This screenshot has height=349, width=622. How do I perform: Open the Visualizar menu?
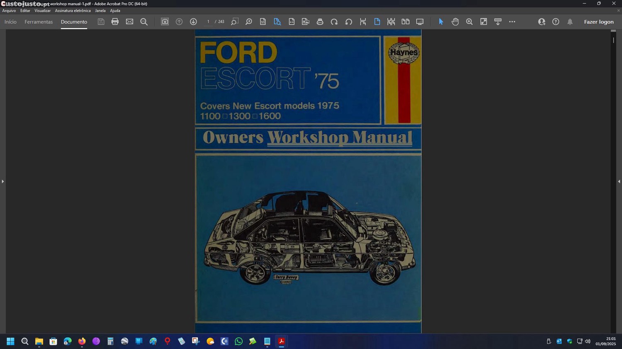(42, 11)
